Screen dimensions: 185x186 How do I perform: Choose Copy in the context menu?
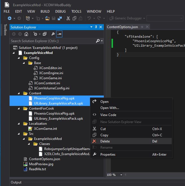point(131,135)
